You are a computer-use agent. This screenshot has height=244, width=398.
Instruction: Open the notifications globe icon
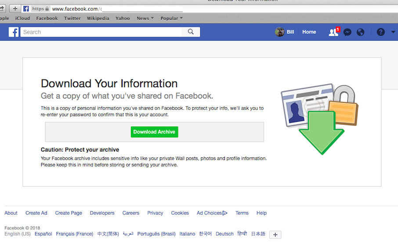pos(360,32)
